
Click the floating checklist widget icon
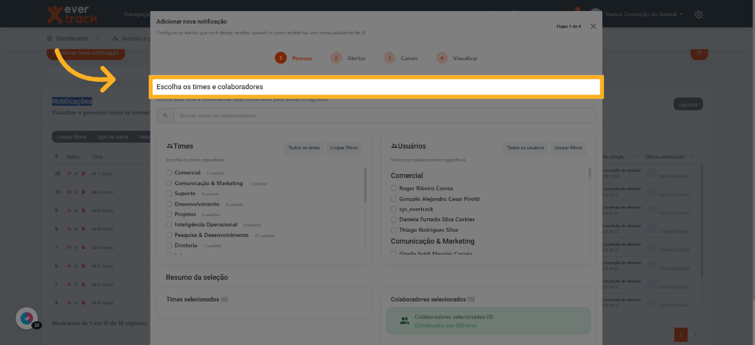tap(26, 318)
